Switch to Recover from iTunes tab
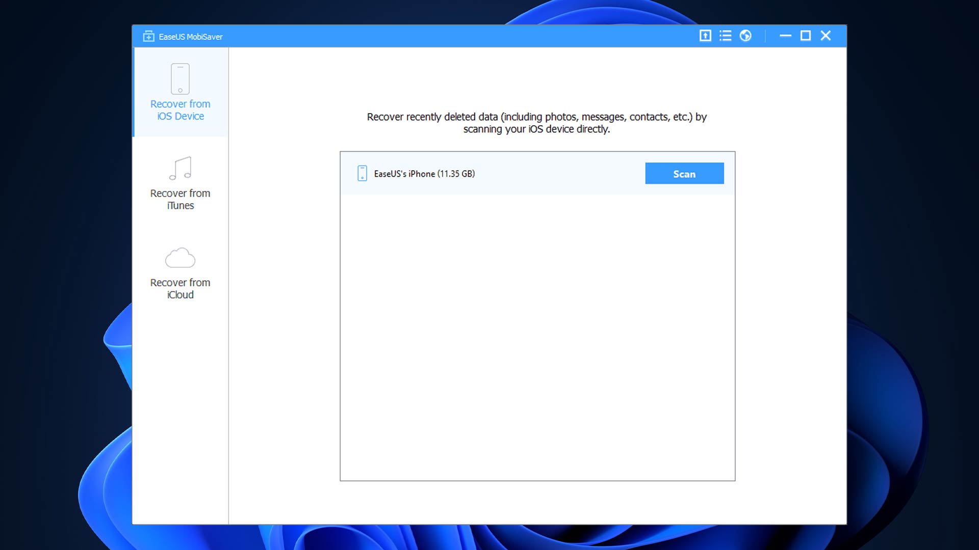 point(181,183)
